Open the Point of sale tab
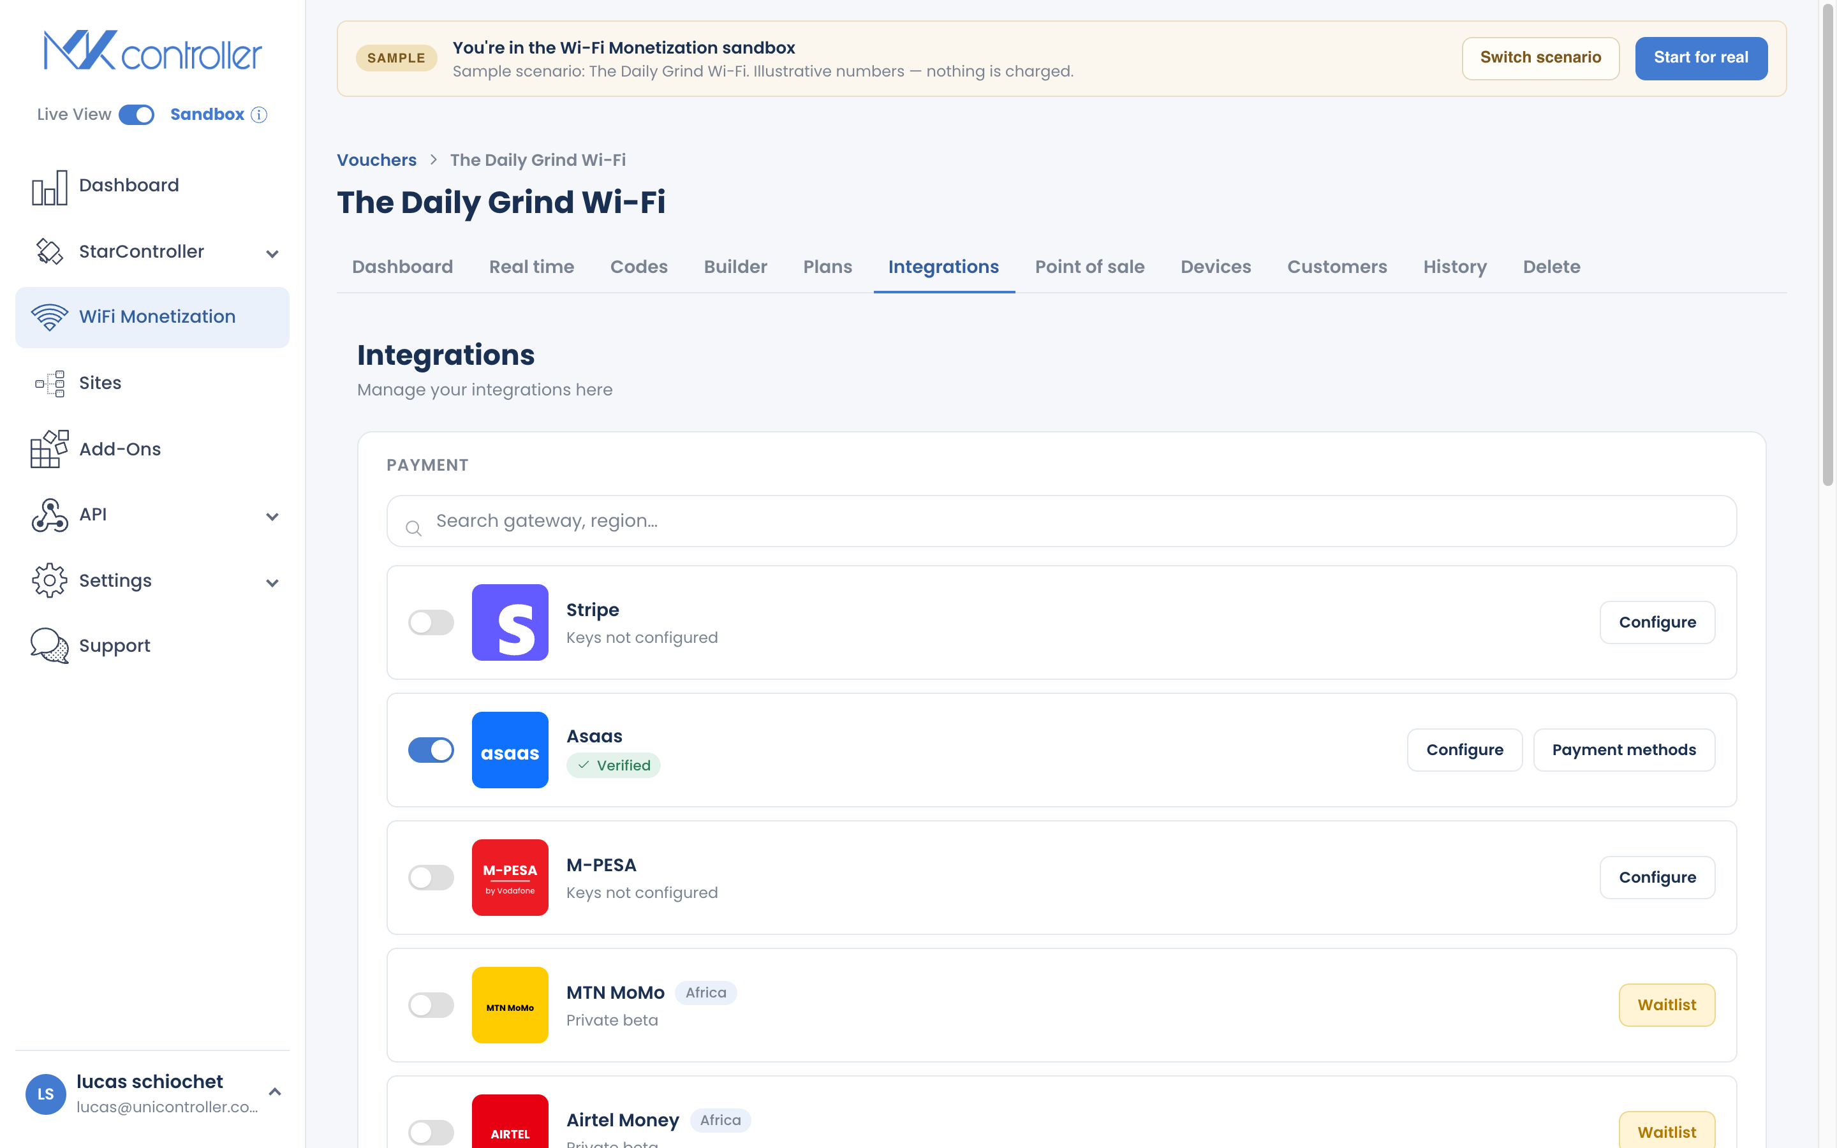The width and height of the screenshot is (1837, 1148). click(1089, 267)
